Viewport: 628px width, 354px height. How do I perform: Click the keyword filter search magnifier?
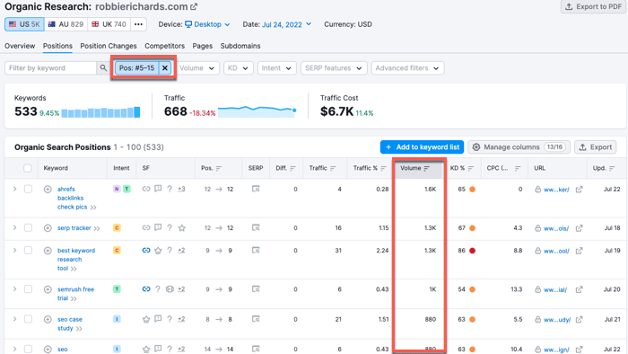point(103,68)
